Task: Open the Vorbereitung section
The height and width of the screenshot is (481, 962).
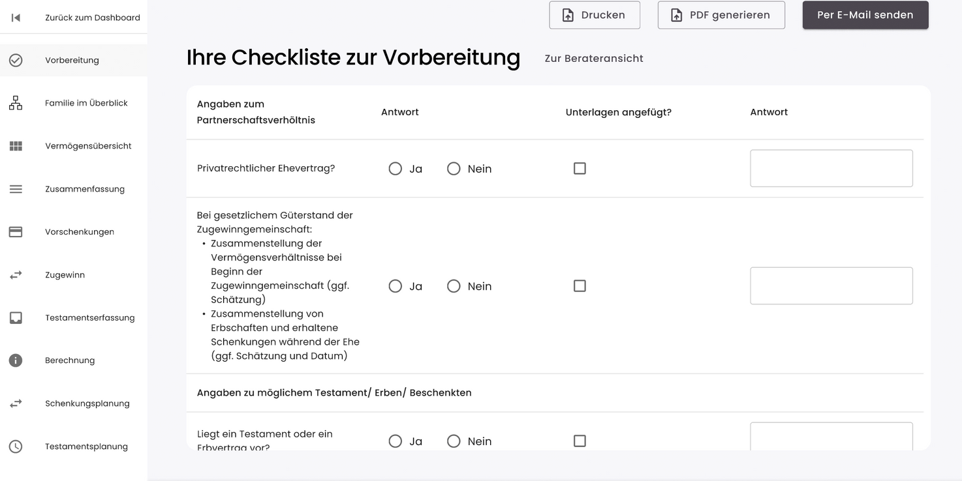Action: click(x=74, y=60)
